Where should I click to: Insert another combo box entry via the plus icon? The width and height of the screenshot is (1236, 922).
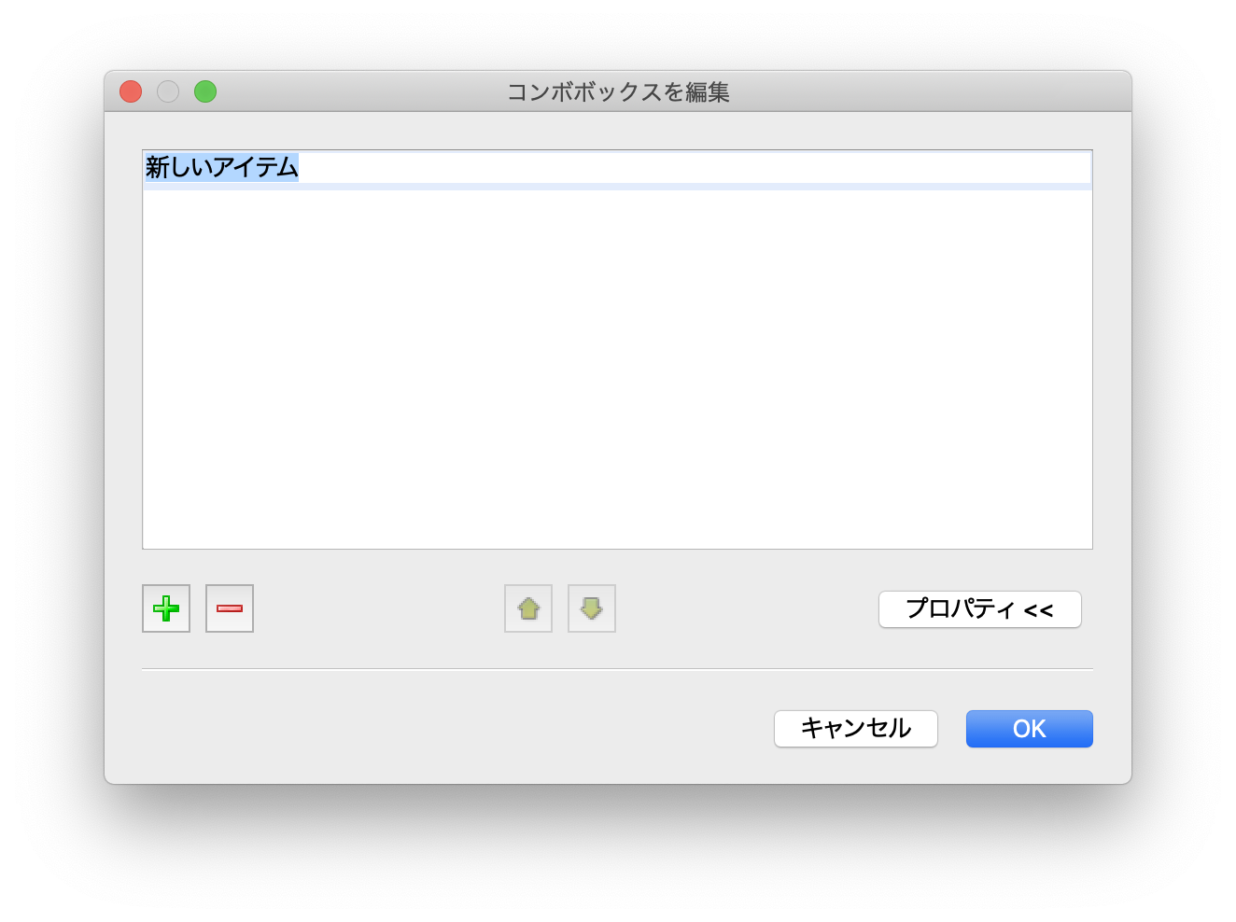click(x=165, y=608)
